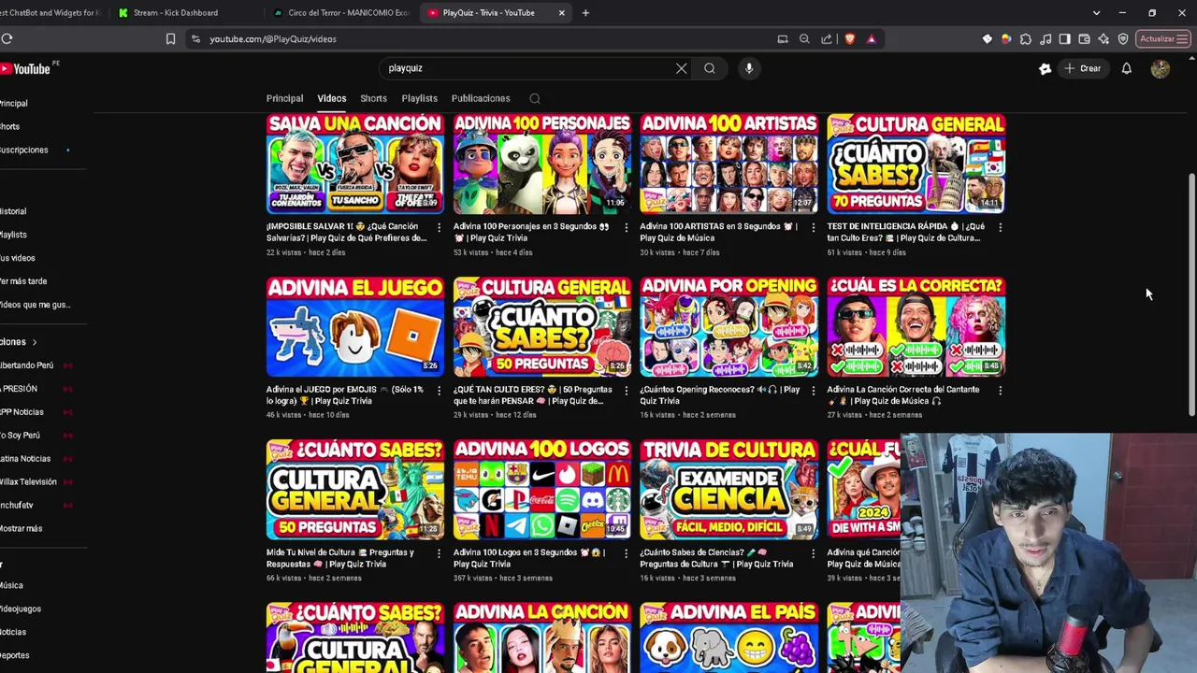Open title 'Mide Tu Nivel de Cultura' video
The image size is (1197, 673).
[x=339, y=558]
